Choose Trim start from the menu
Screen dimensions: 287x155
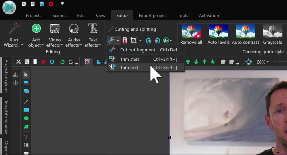pos(146,59)
